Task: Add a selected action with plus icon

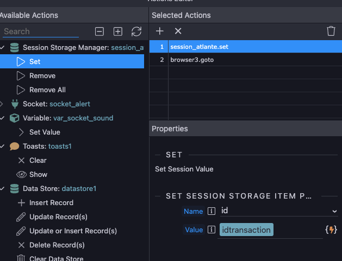Action: pyautogui.click(x=160, y=31)
